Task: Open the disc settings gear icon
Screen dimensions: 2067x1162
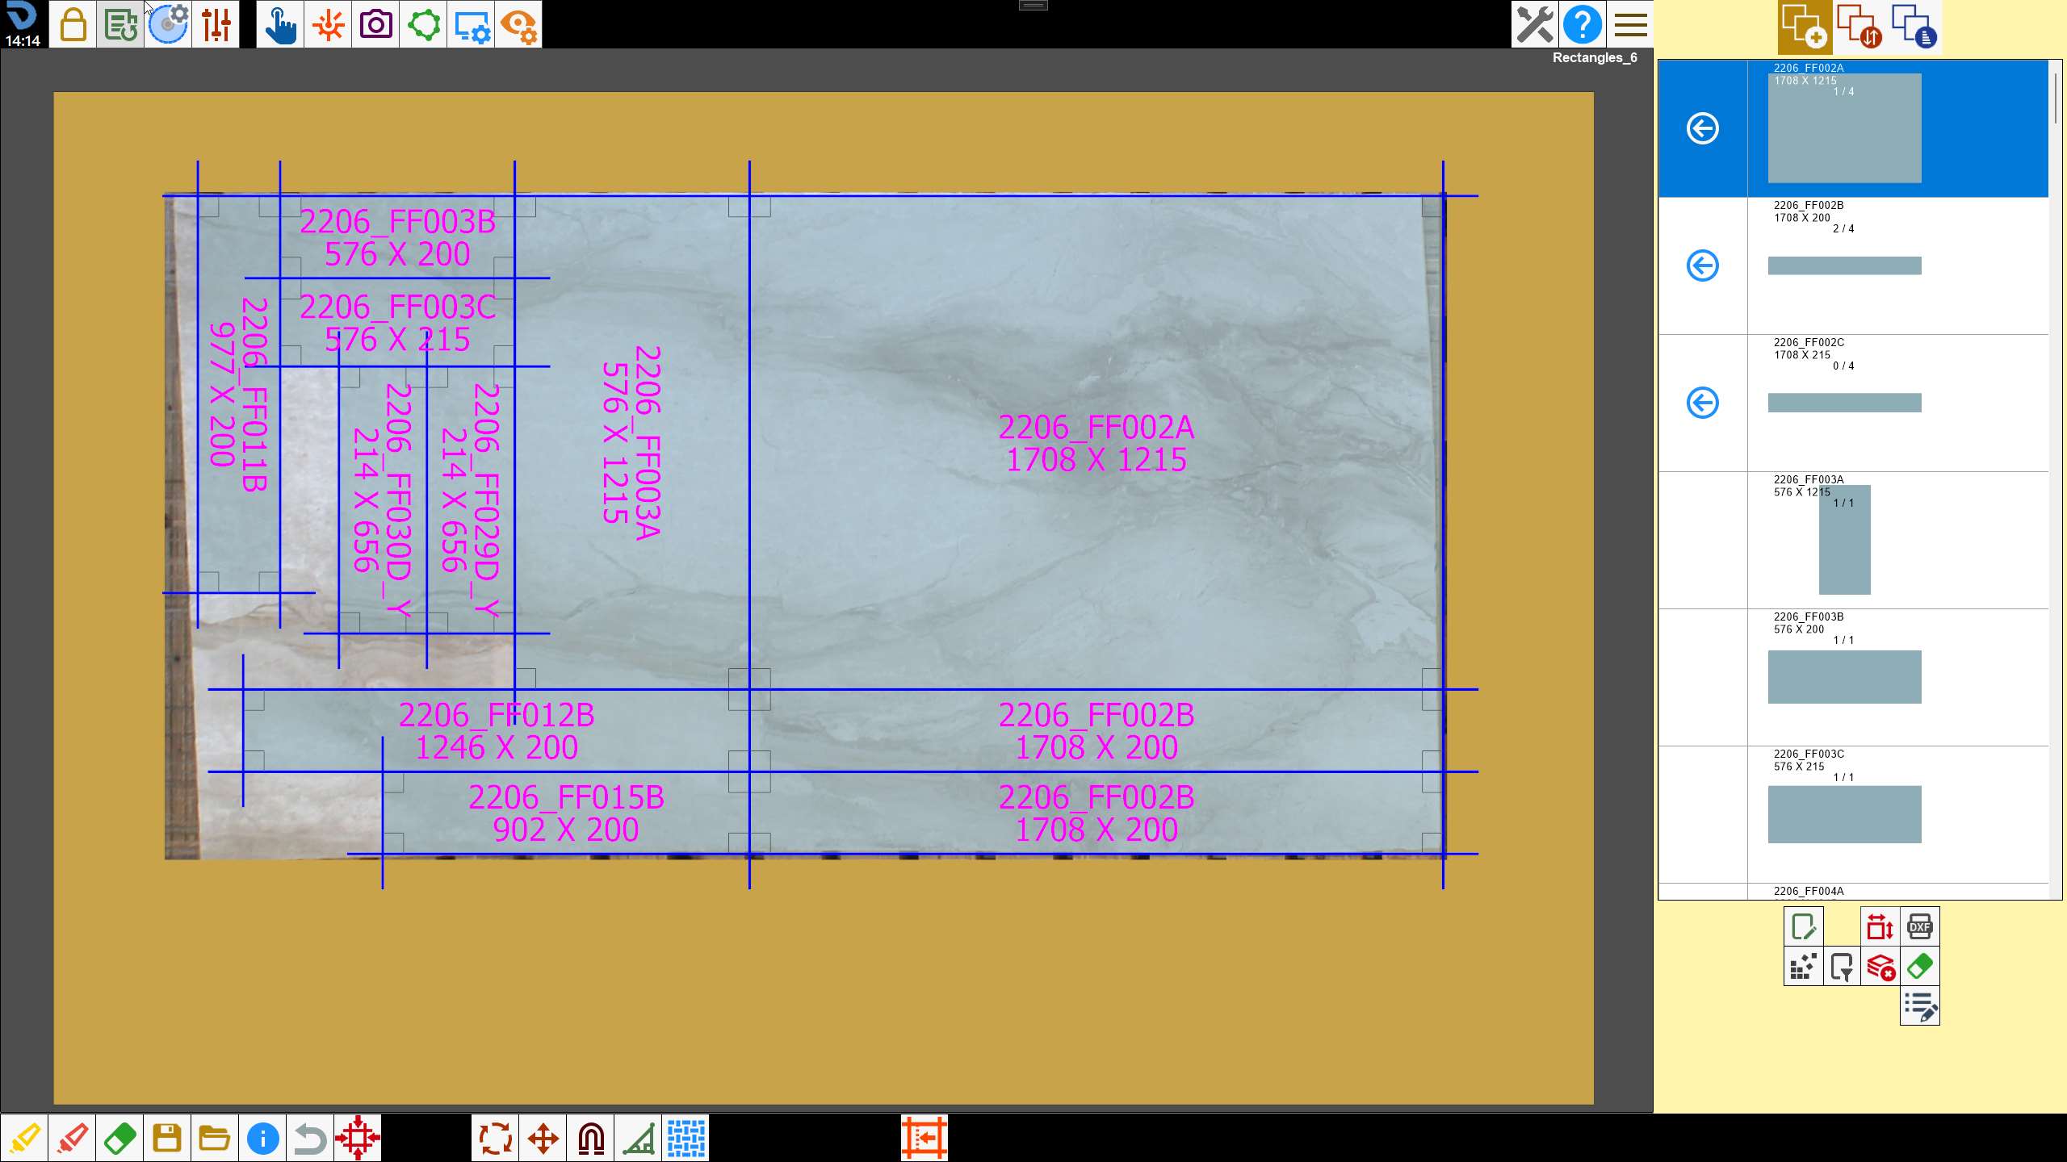Action: [x=168, y=24]
